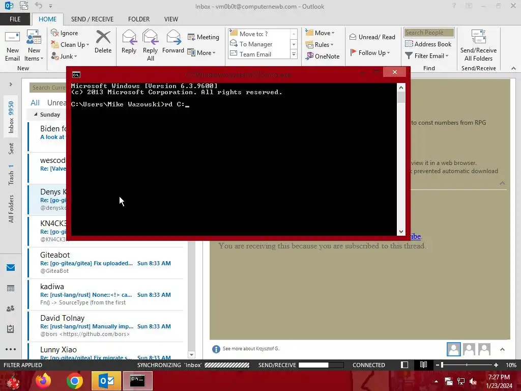Open more navigation options
The width and height of the screenshot is (521, 391).
tap(11, 349)
